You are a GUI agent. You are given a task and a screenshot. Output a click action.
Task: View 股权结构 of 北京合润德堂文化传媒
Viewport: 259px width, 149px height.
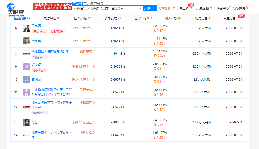87,103
